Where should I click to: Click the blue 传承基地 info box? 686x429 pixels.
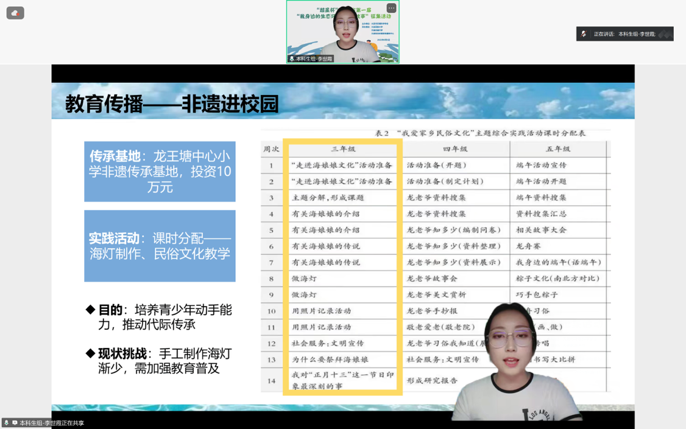pyautogui.click(x=160, y=171)
